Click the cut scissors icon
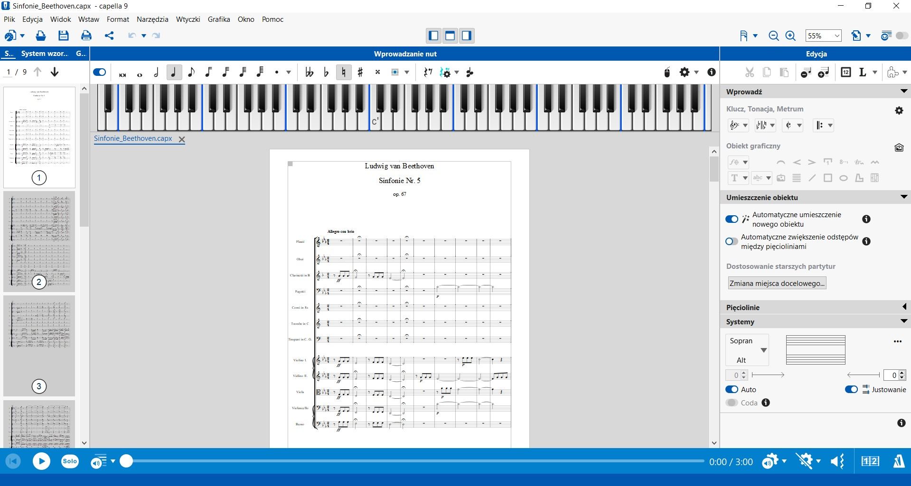Viewport: 911px width, 486px height. 750,73
